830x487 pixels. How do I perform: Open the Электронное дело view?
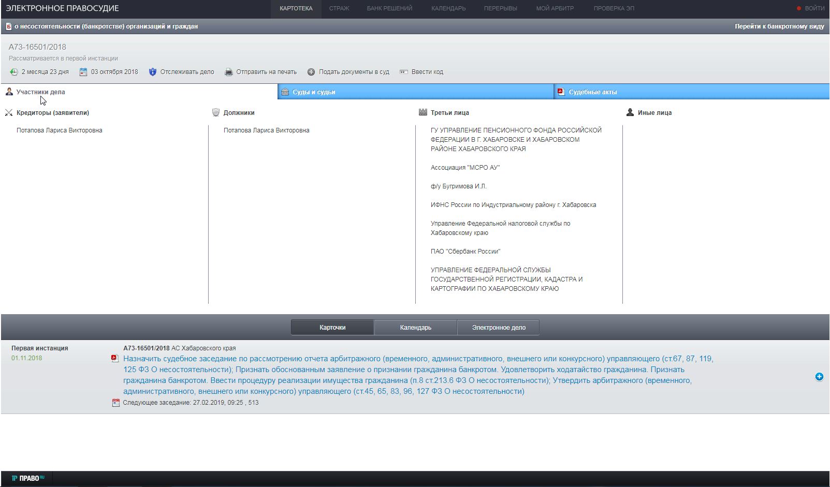498,328
